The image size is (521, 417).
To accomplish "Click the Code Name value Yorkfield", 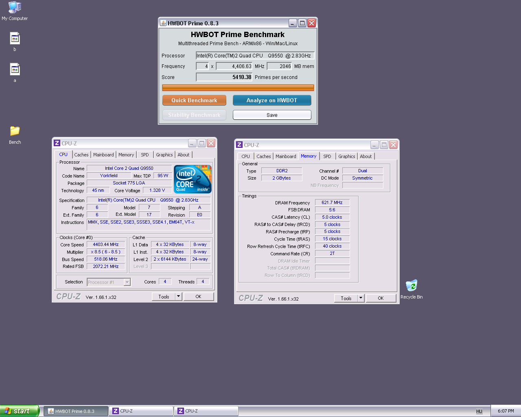I will pos(109,176).
